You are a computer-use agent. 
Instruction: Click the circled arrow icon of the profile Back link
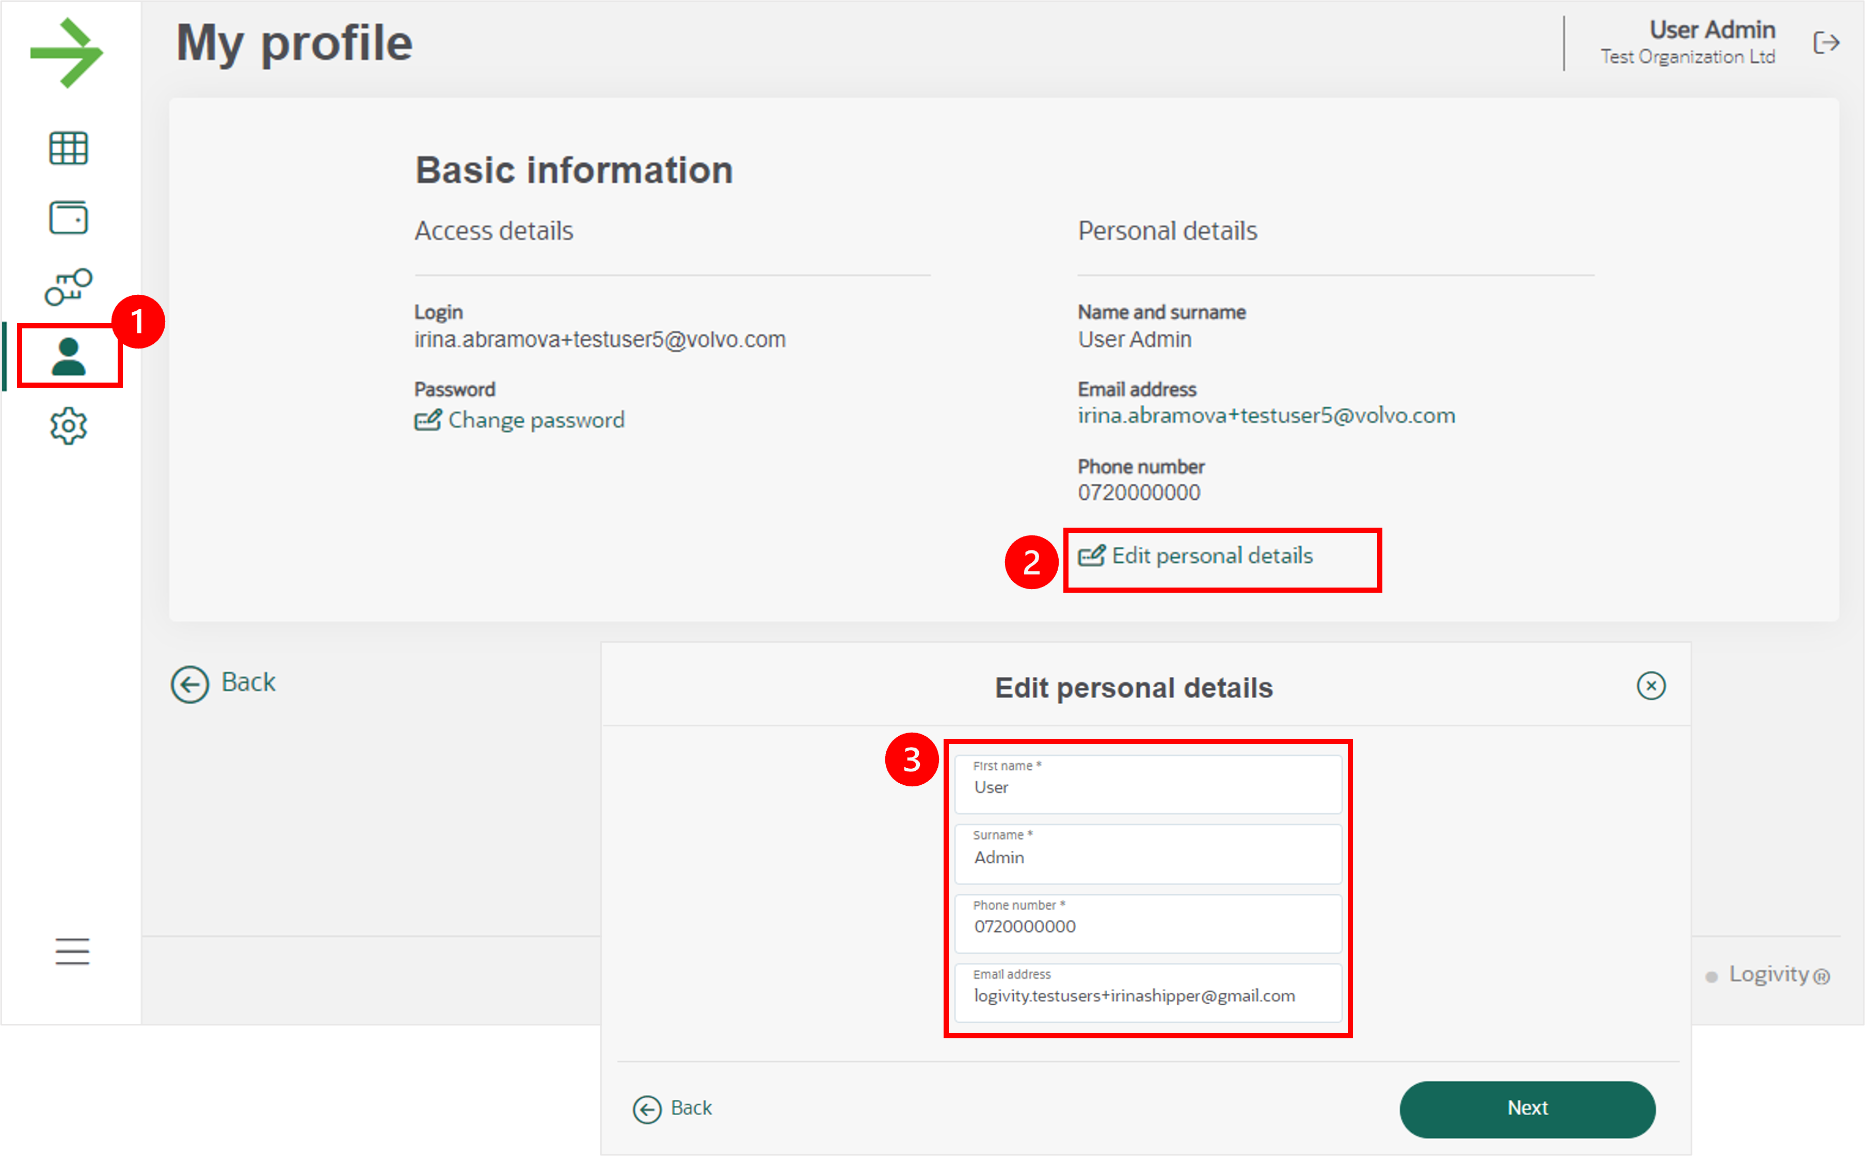(x=189, y=684)
